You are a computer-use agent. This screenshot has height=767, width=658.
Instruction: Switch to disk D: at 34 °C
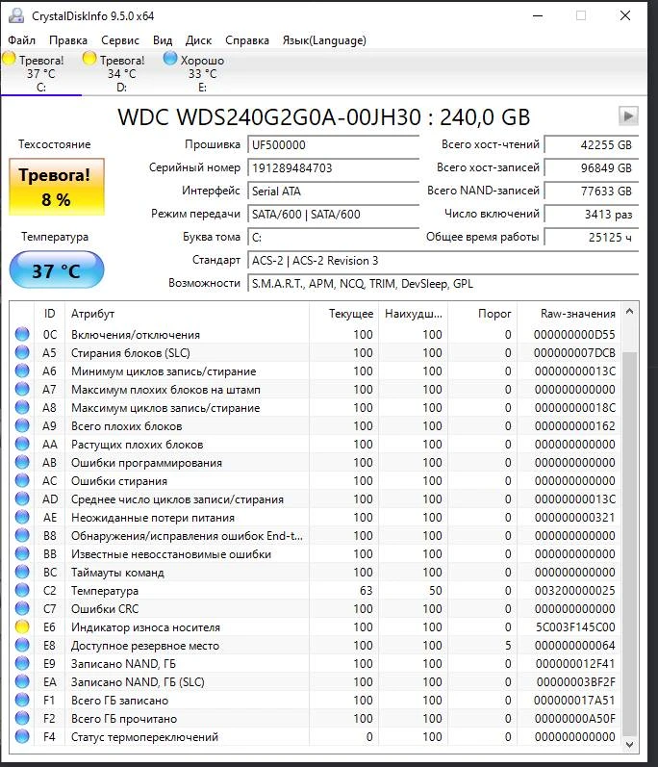(122, 73)
